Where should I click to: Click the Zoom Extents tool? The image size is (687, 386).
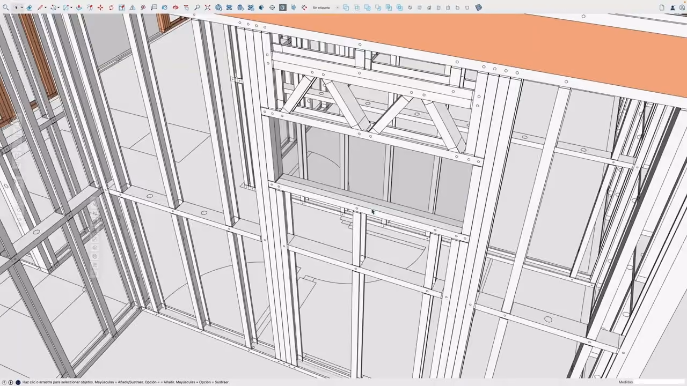tap(208, 8)
